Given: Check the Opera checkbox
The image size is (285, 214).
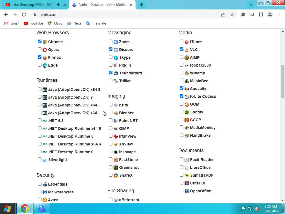Looking at the screenshot, I should click(40, 49).
